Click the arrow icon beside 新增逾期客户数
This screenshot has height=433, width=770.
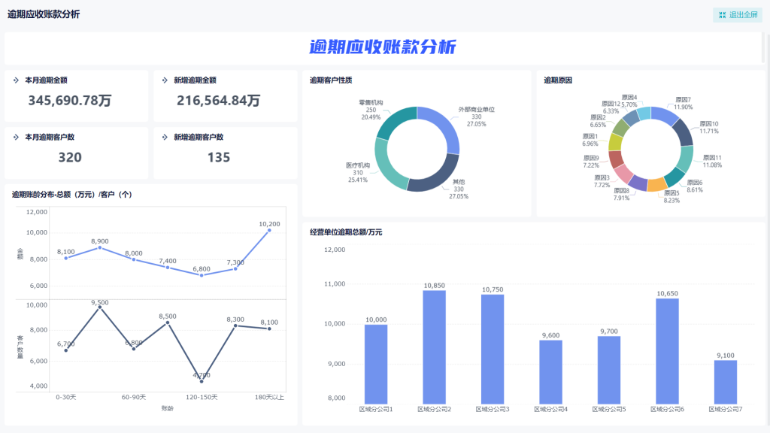(165, 137)
